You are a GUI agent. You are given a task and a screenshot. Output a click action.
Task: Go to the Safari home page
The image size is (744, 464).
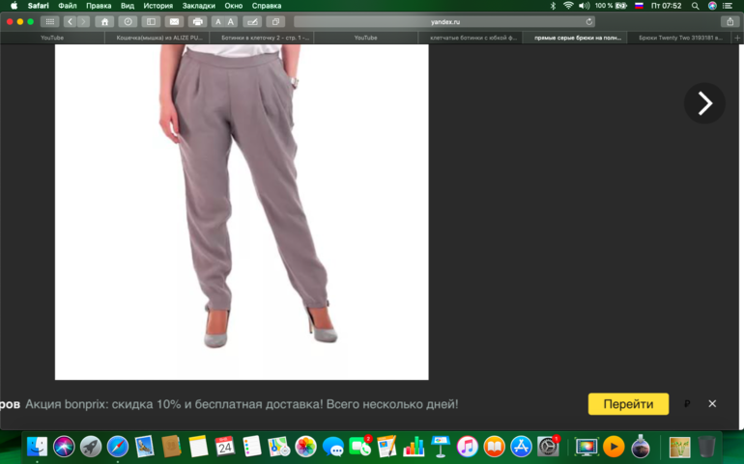click(x=104, y=21)
